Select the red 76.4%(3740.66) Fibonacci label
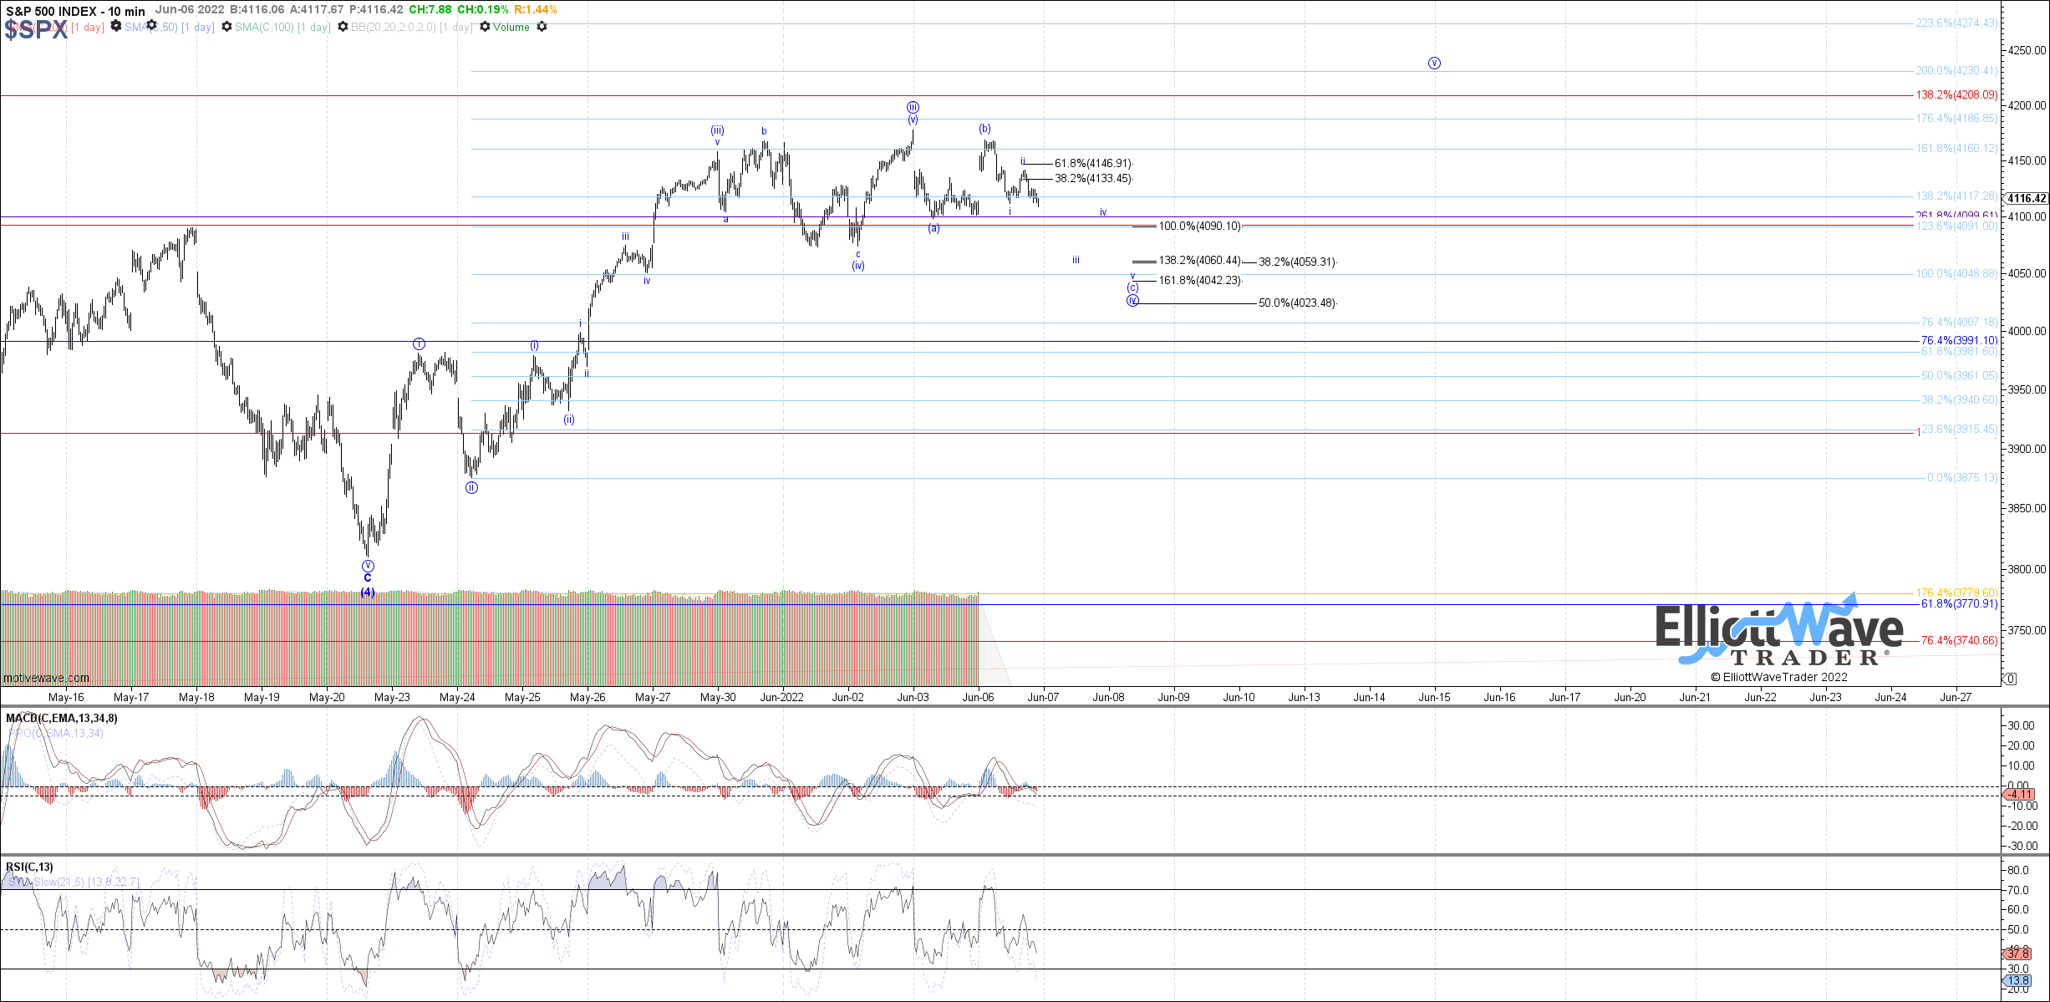The height and width of the screenshot is (1002, 2050). click(1959, 641)
